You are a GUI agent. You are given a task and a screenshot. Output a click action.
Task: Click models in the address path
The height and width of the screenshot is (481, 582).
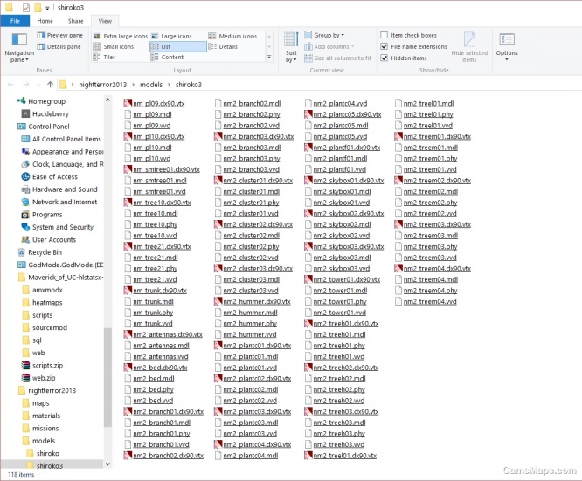tap(151, 85)
